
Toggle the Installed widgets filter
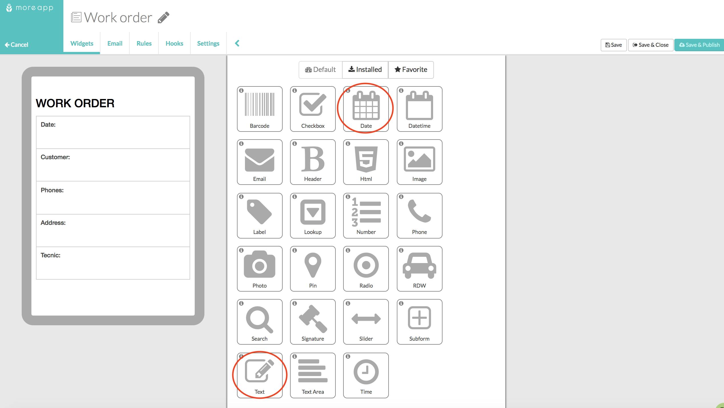pyautogui.click(x=365, y=70)
